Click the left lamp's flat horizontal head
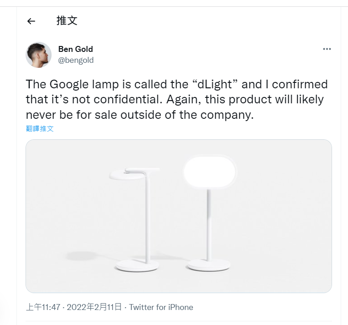This screenshot has height=325, width=348. 128,173
